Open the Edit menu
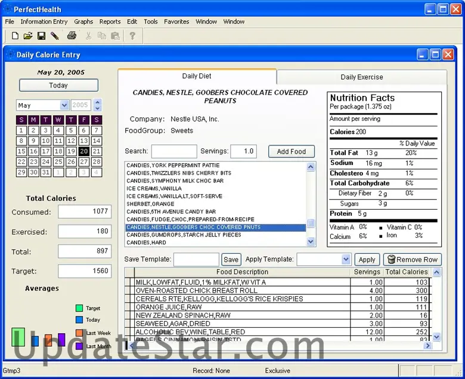465x379 pixels. pos(132,21)
